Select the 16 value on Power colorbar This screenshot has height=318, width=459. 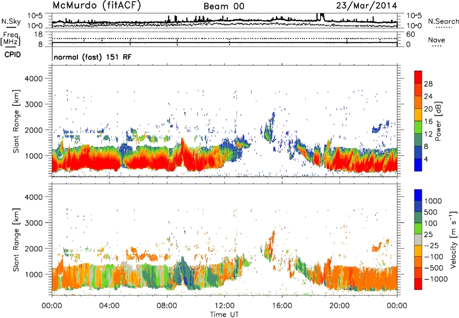[428, 122]
